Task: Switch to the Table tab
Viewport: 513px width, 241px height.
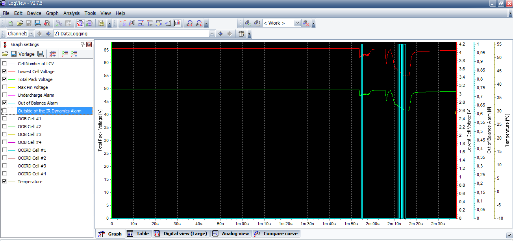Action: (138, 234)
